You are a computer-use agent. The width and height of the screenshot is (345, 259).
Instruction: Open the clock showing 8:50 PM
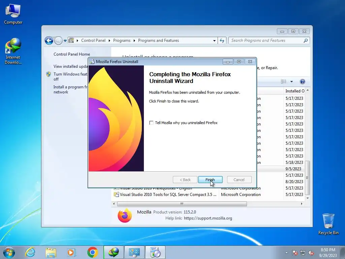click(x=328, y=253)
